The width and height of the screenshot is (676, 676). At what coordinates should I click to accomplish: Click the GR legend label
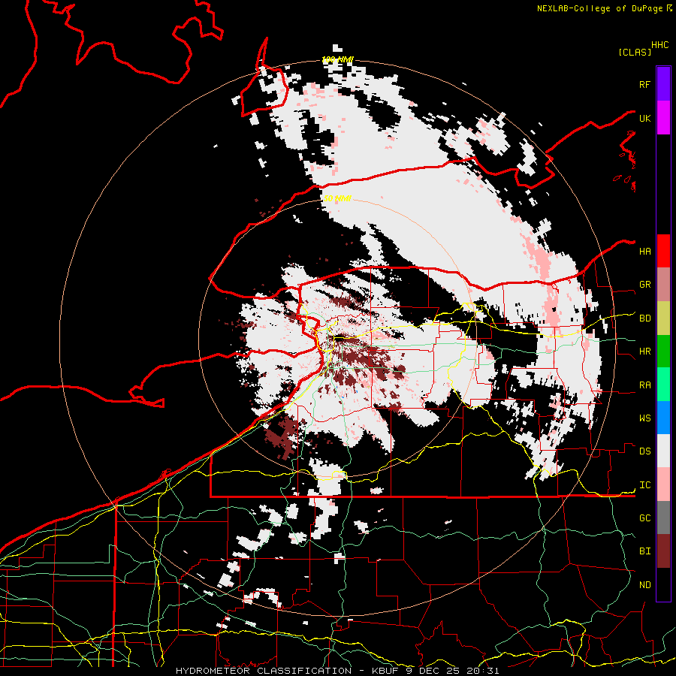tap(644, 285)
